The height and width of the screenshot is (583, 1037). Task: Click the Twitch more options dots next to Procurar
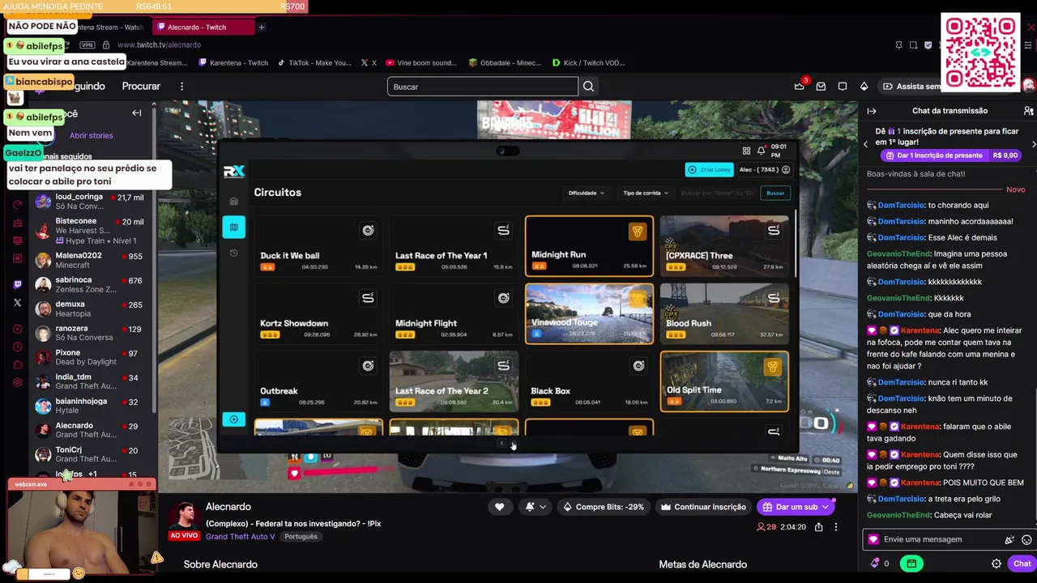(x=181, y=86)
